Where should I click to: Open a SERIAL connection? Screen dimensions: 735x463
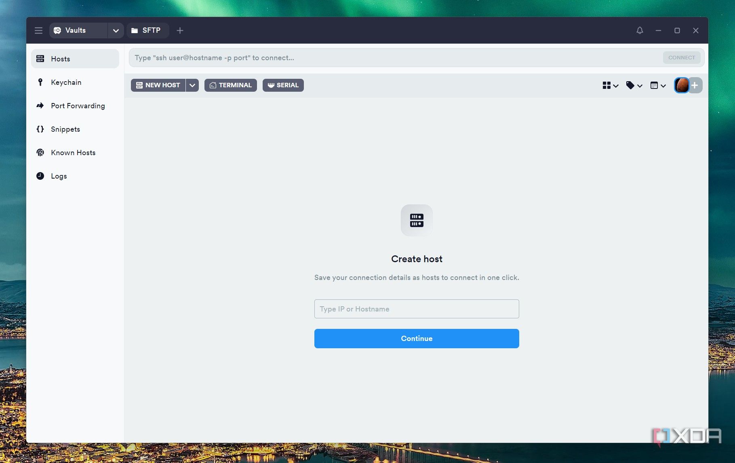coord(283,85)
